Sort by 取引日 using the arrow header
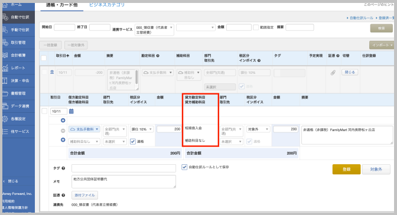Screen dimensions: 397x215 63,56
